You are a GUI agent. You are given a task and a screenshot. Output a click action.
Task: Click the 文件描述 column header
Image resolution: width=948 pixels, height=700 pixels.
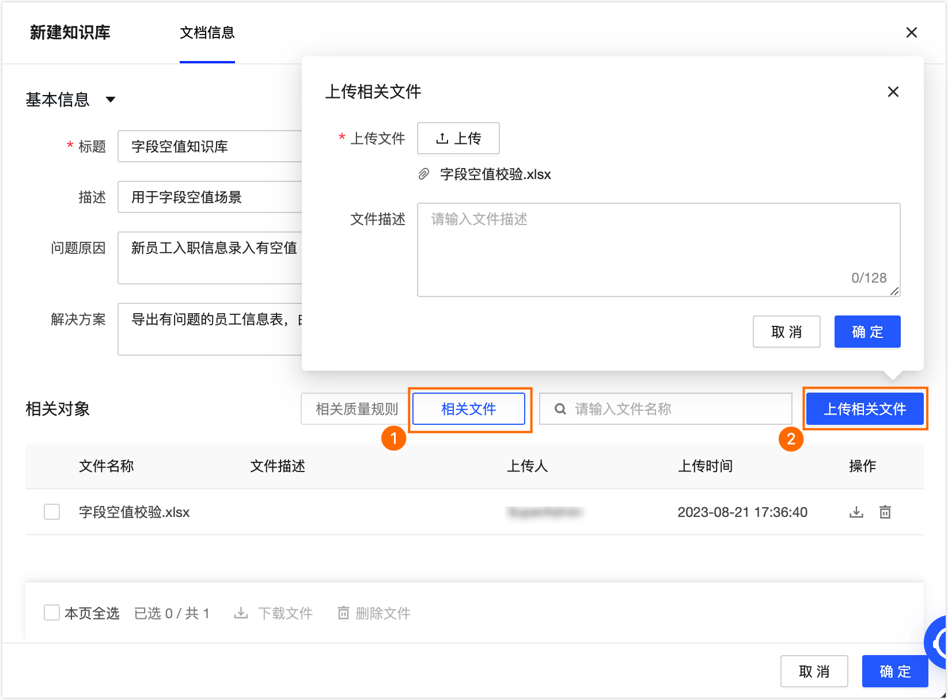point(278,466)
